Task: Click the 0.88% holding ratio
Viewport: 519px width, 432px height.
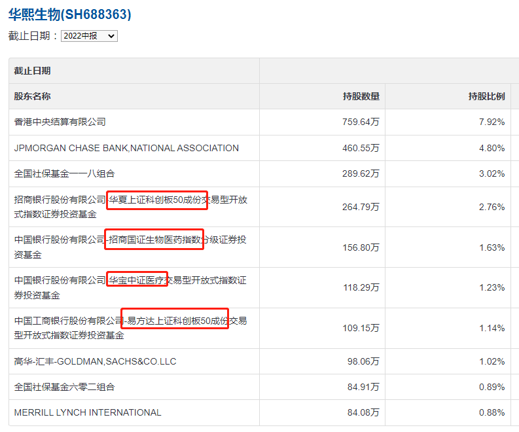Action: click(x=492, y=412)
